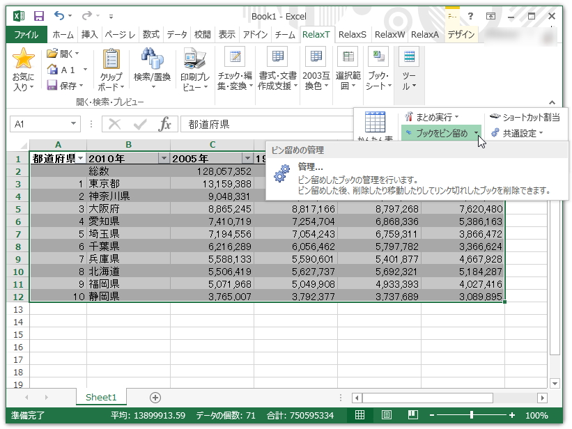Screen dimensions: 572x429
Task: Click the horizontal scrollbar thumb
Action: (427, 398)
